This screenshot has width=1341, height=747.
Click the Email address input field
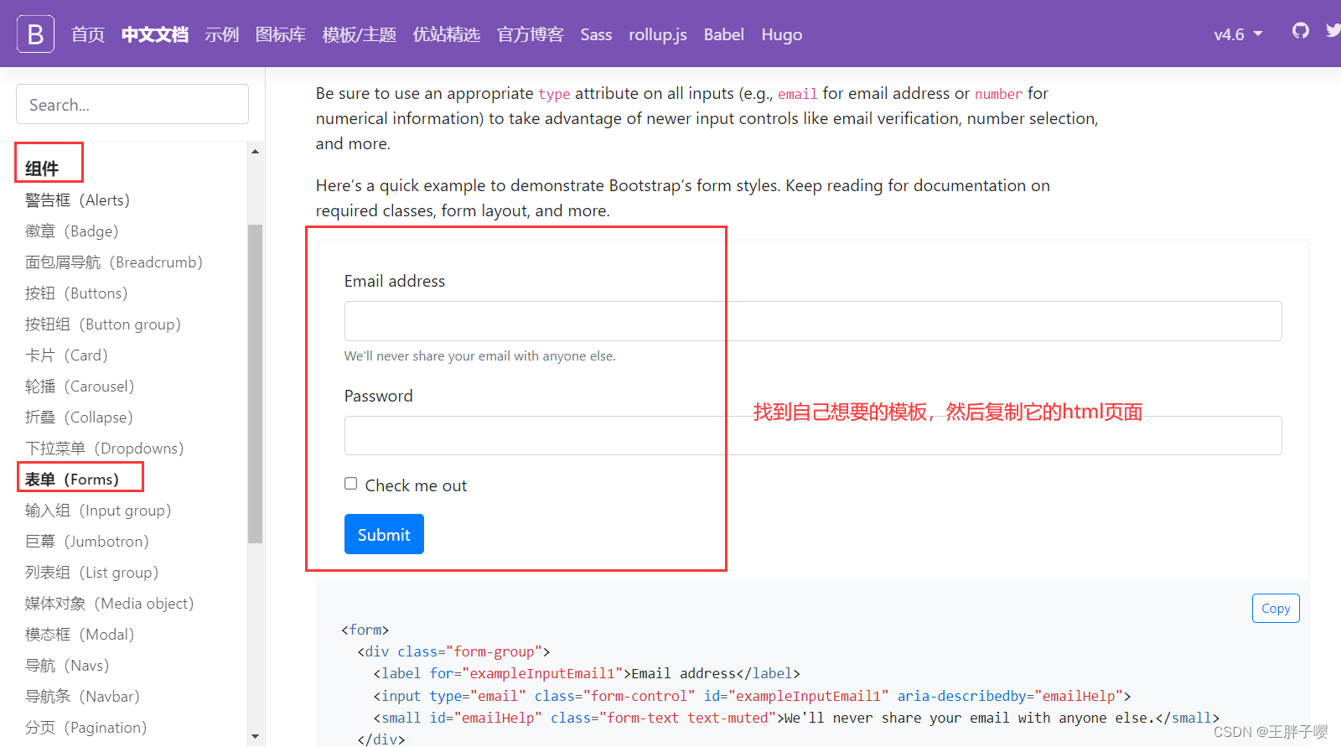(x=813, y=321)
